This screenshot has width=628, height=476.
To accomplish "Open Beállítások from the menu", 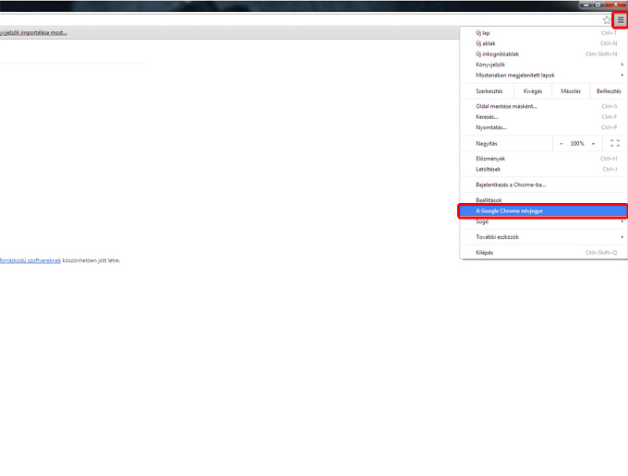I will (489, 200).
